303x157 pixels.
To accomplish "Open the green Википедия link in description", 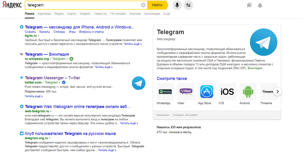I will tap(255, 68).
